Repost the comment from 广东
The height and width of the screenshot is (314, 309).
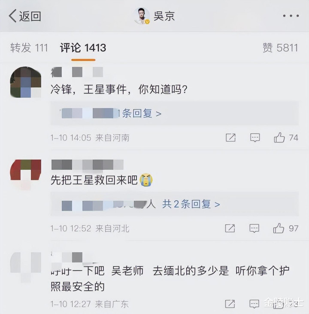tap(230, 304)
